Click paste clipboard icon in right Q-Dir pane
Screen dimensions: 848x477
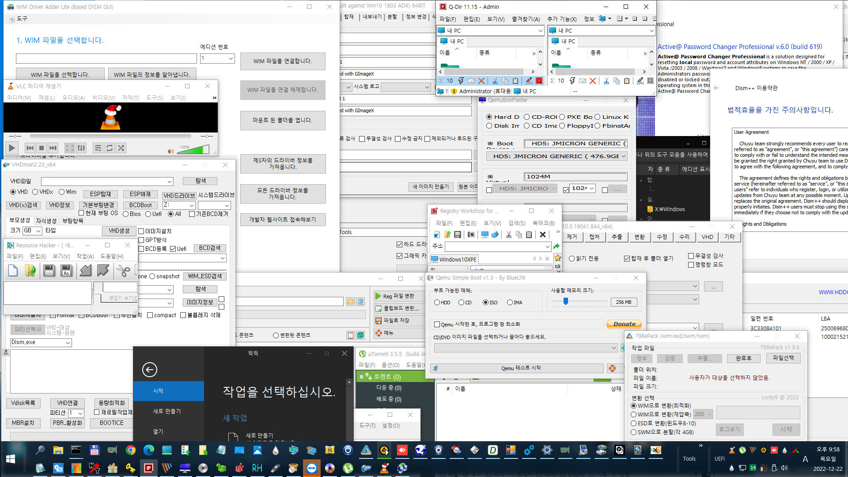(x=626, y=81)
